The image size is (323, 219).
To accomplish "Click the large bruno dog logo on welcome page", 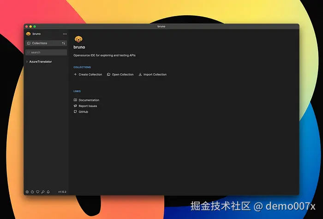I will (x=78, y=39).
